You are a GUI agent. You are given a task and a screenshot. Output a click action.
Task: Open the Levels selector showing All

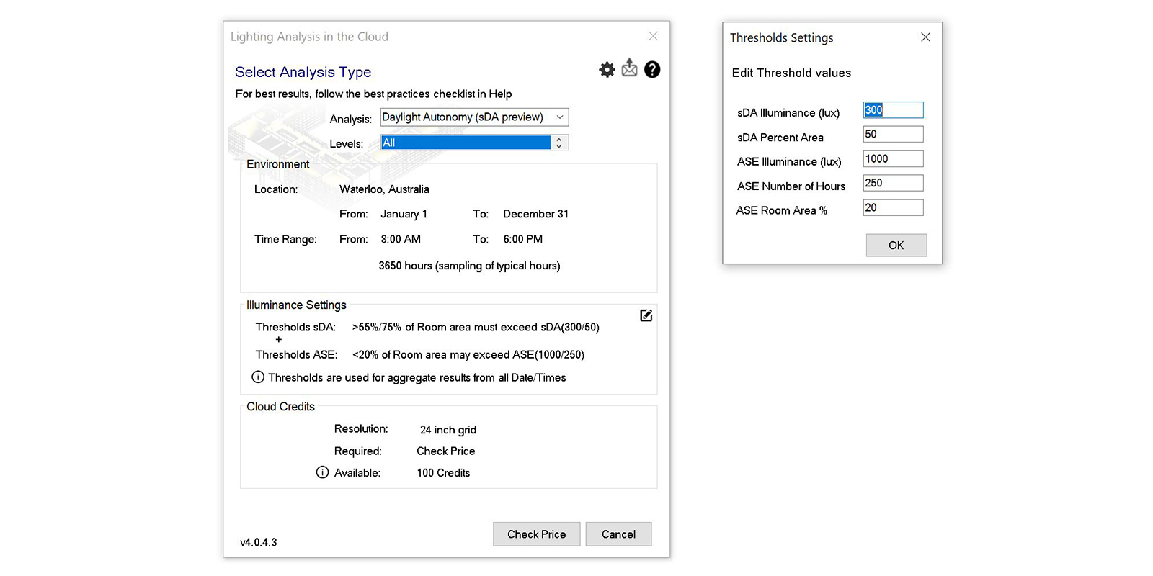[465, 143]
